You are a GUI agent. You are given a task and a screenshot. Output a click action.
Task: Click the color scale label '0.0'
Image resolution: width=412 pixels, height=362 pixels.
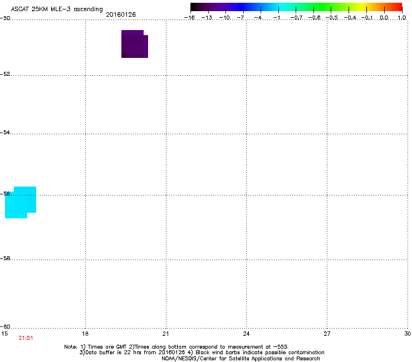tap(384, 18)
